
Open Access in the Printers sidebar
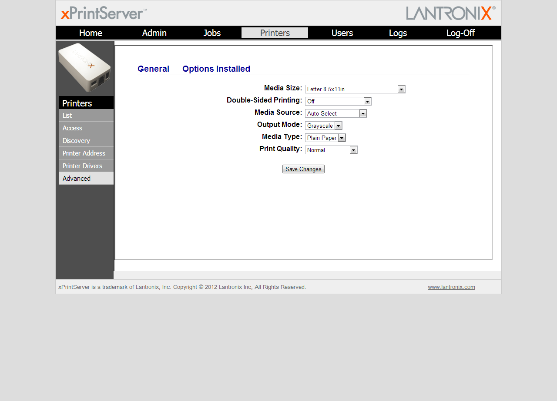pos(86,128)
